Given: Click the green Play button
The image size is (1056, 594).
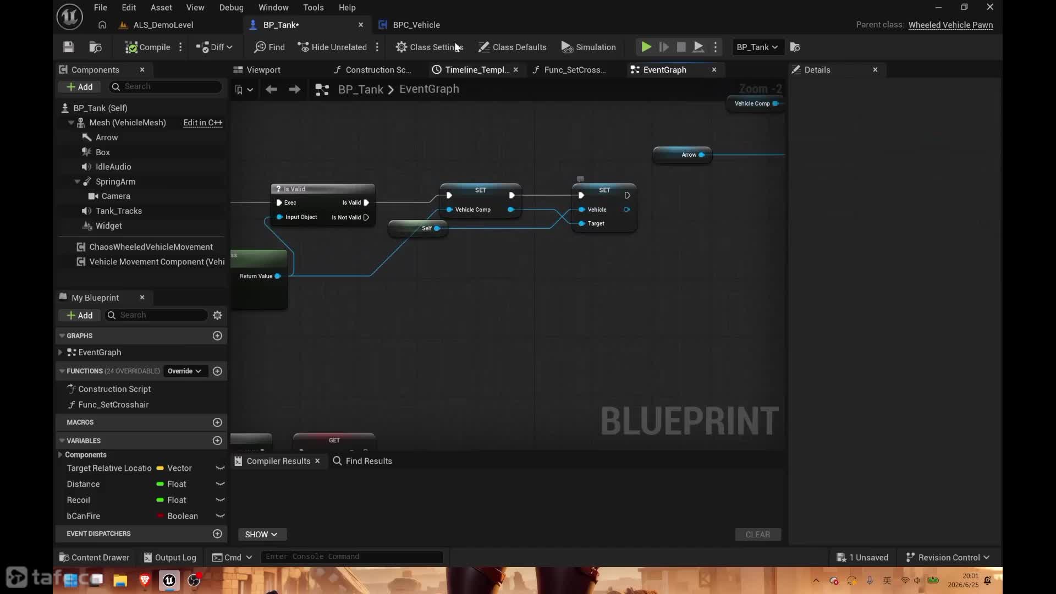Looking at the screenshot, I should (x=647, y=47).
